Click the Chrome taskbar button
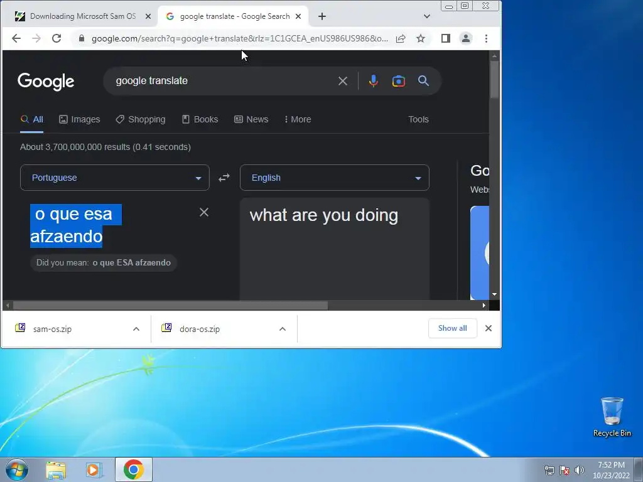643x482 pixels. tap(134, 469)
